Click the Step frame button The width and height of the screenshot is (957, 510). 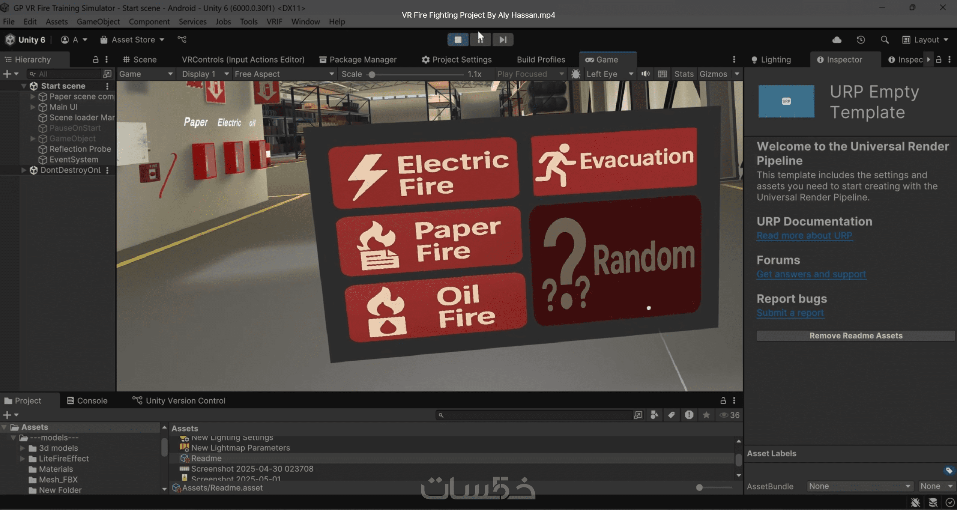click(503, 39)
